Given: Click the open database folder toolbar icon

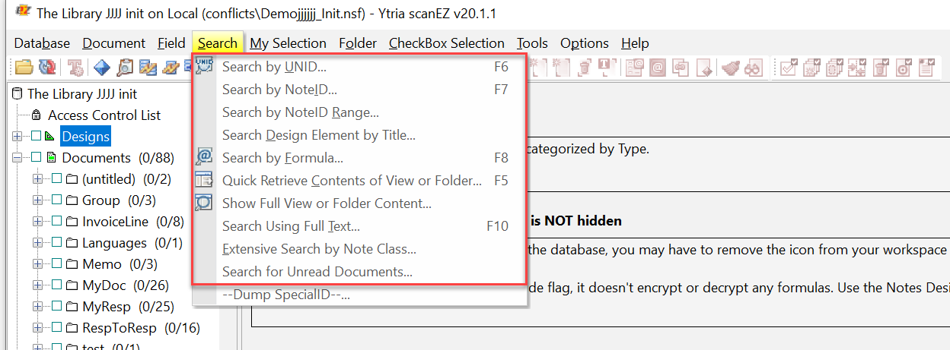Looking at the screenshot, I should [24, 68].
